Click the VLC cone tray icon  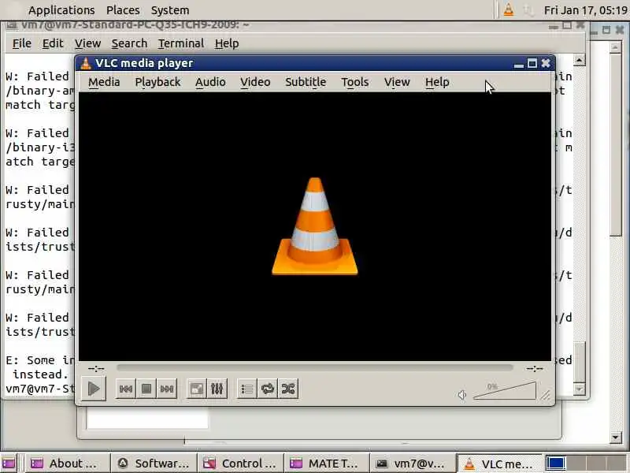pos(508,9)
